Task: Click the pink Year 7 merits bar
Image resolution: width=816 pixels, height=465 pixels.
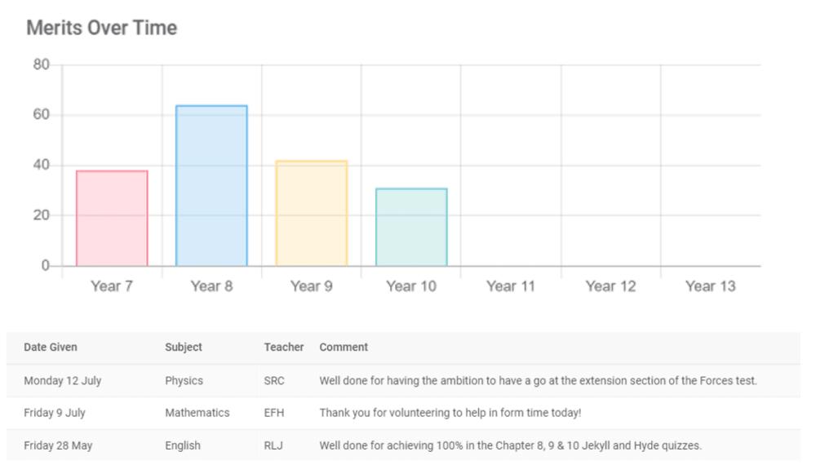Action: point(112,219)
